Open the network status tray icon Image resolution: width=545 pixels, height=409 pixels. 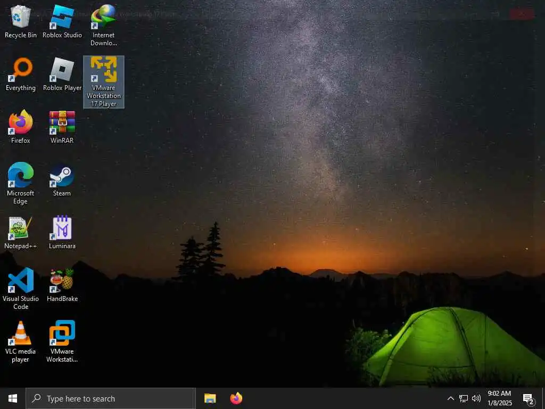(x=464, y=398)
